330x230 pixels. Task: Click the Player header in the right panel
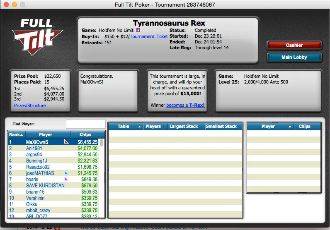pos(268,126)
